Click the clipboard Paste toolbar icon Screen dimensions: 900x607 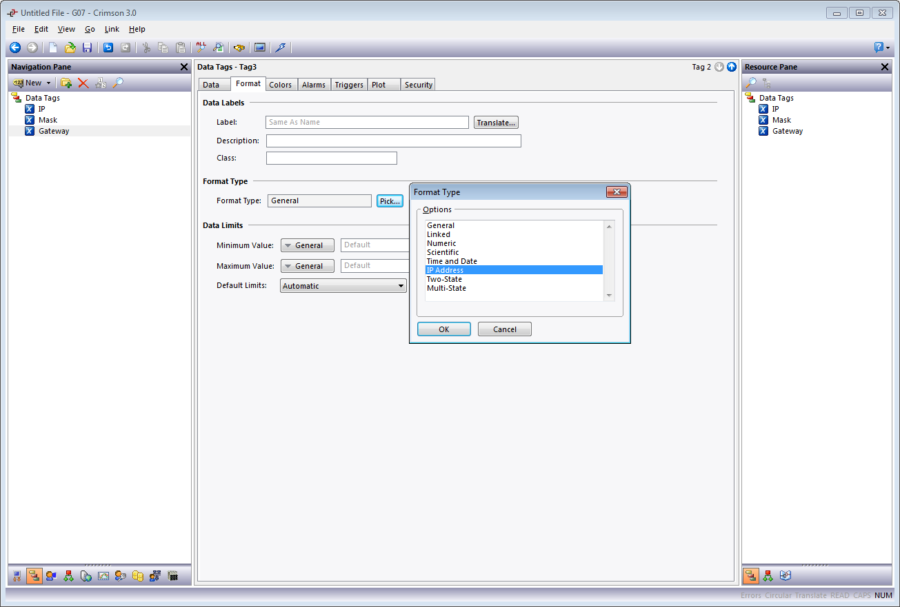[180, 48]
